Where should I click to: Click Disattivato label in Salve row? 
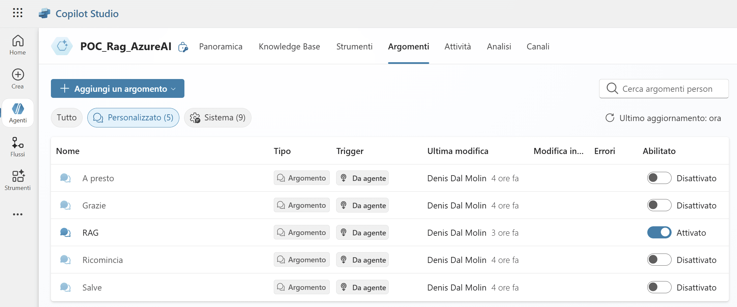coord(696,287)
